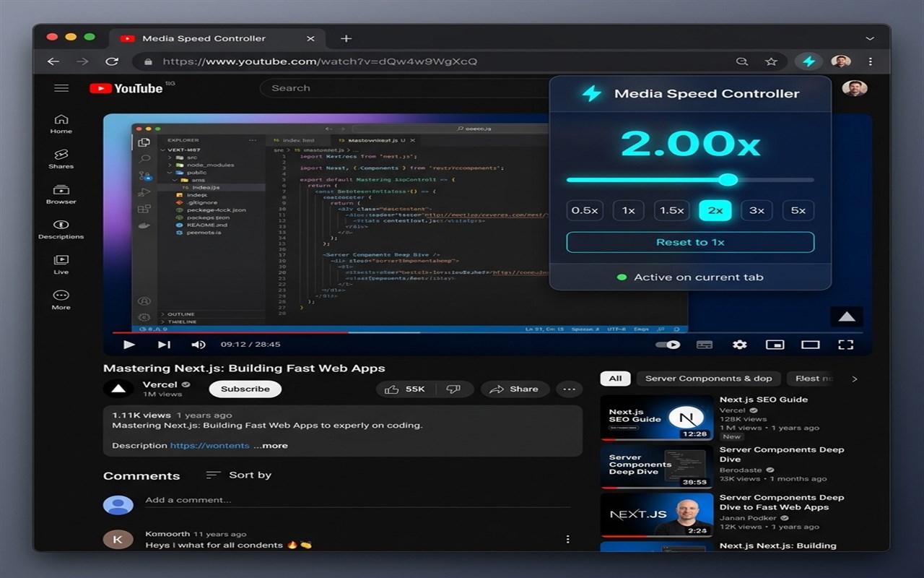
Task: Click Reset to 1x button
Action: 690,242
